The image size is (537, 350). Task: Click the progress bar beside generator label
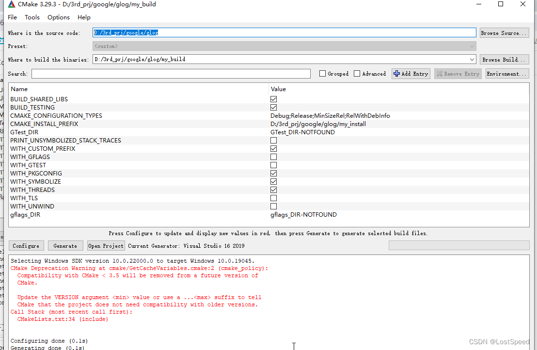[459, 246]
